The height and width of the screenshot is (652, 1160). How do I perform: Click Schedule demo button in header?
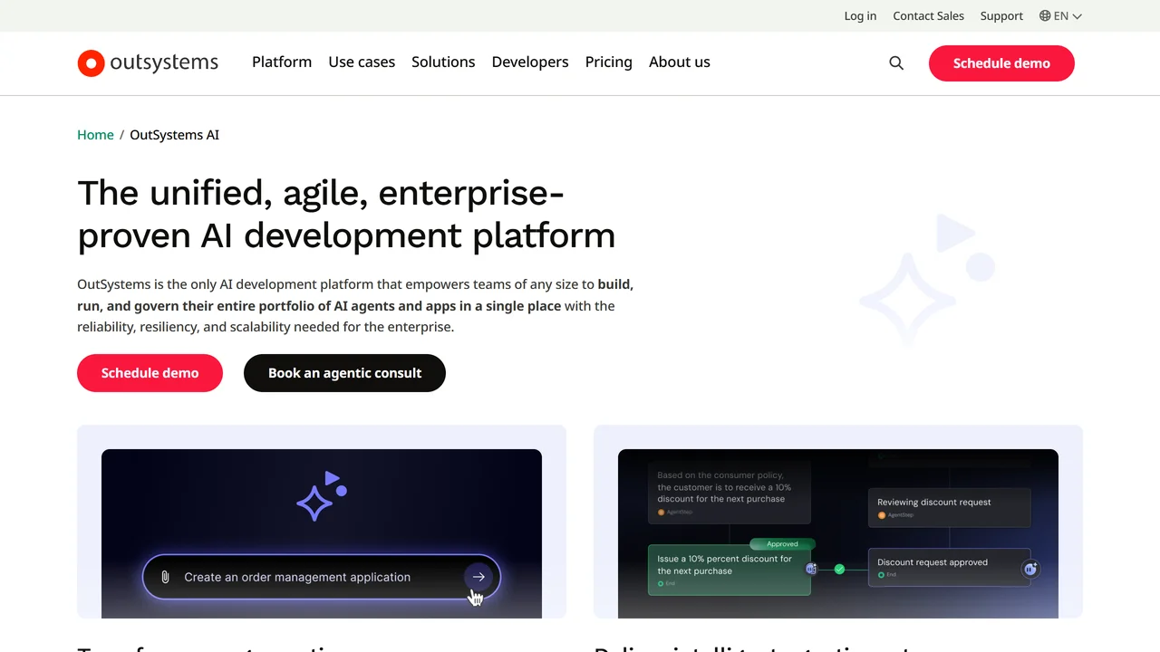[x=1001, y=63]
